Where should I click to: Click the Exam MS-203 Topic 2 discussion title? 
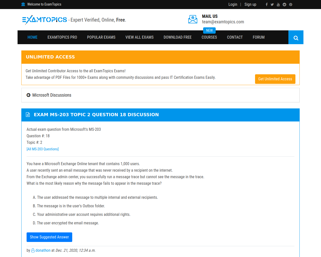(x=96, y=115)
